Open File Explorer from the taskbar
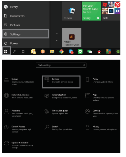Screen dimensions: 126x157 coord(52,51)
